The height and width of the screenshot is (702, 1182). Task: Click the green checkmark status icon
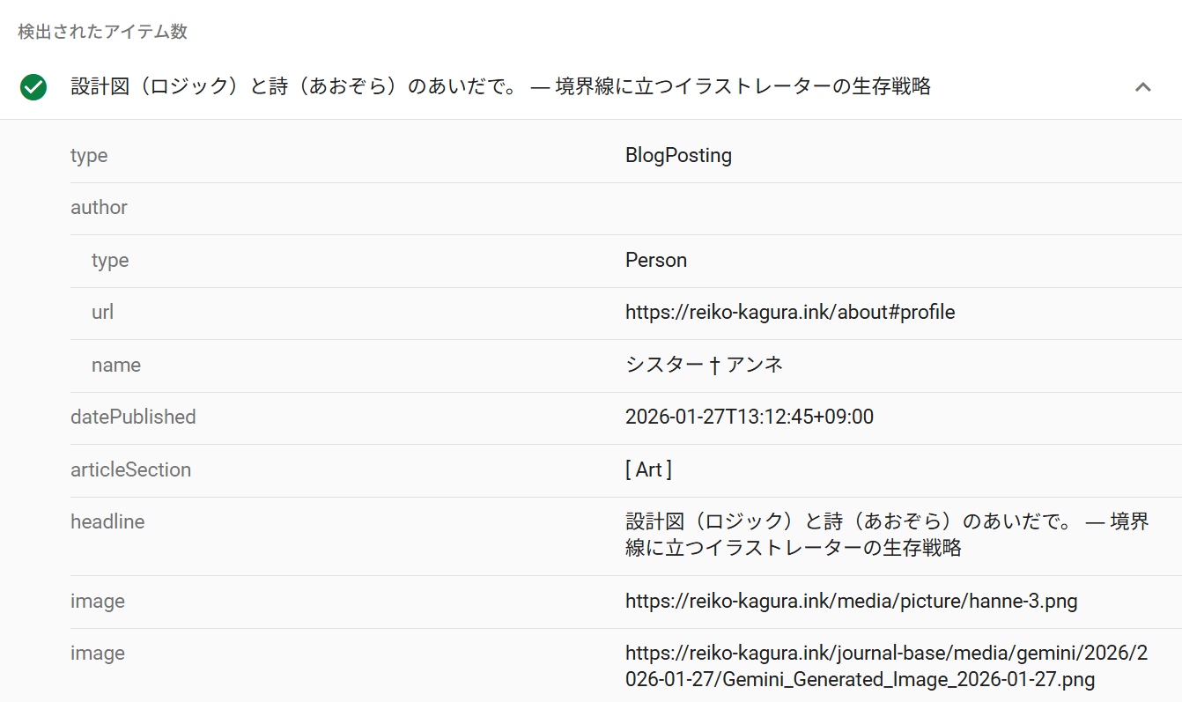[33, 86]
